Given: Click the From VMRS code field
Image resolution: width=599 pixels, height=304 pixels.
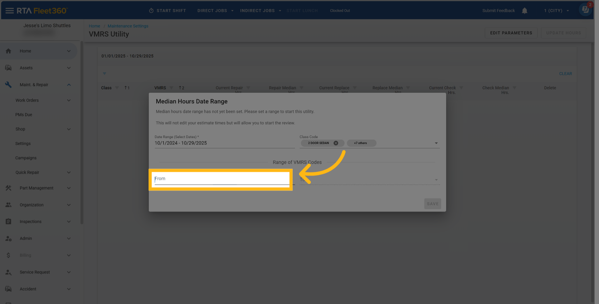Looking at the screenshot, I should point(222,179).
